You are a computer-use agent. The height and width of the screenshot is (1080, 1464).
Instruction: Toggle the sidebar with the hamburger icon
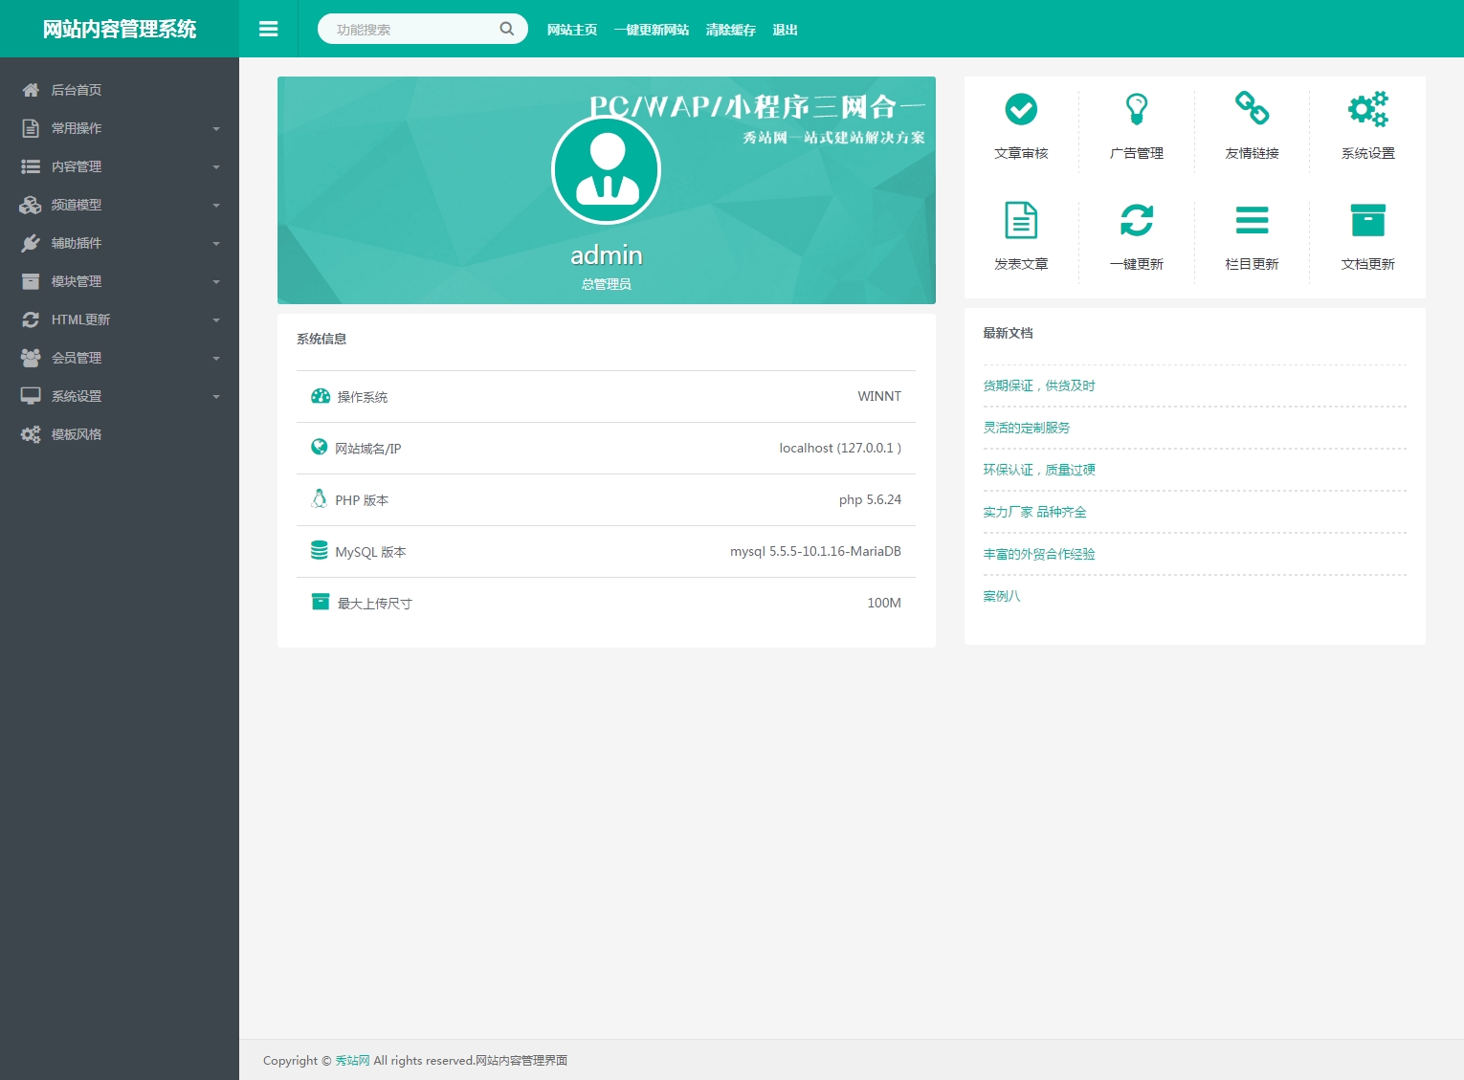point(269,30)
